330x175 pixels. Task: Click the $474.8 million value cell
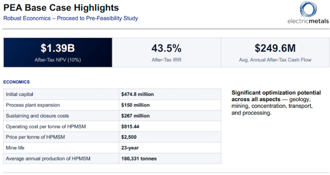(137, 94)
